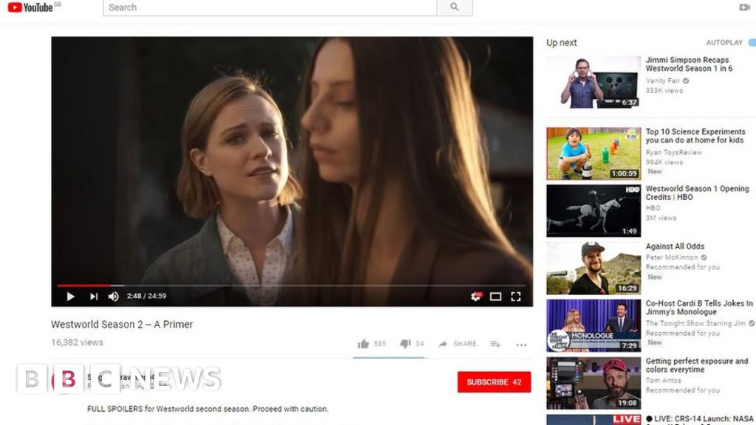
Task: Click Peter McKinnon channel name
Action: click(672, 258)
